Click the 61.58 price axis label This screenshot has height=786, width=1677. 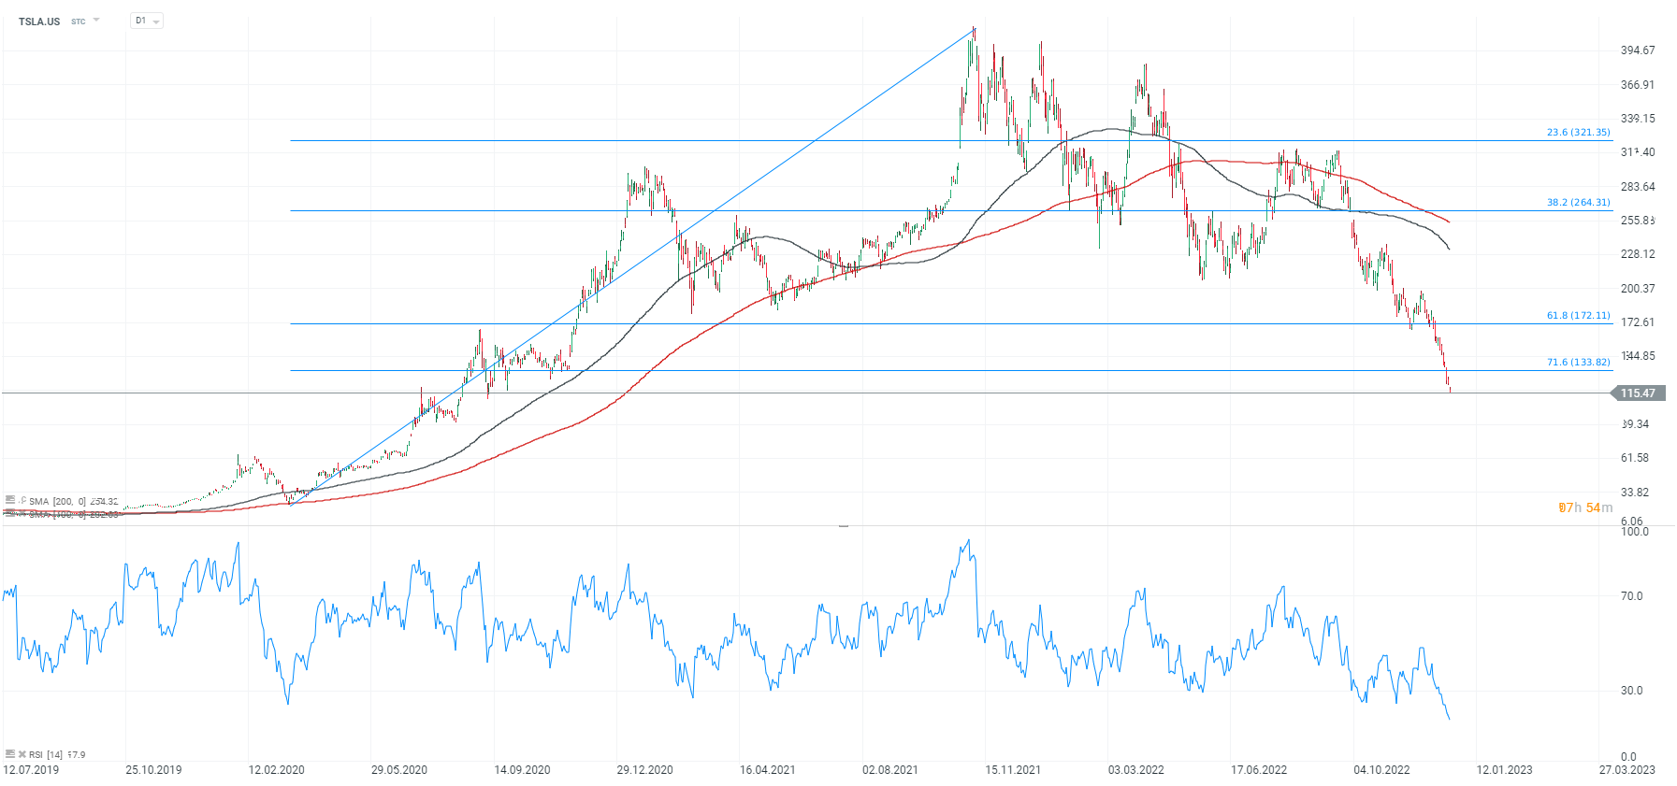coord(1635,458)
